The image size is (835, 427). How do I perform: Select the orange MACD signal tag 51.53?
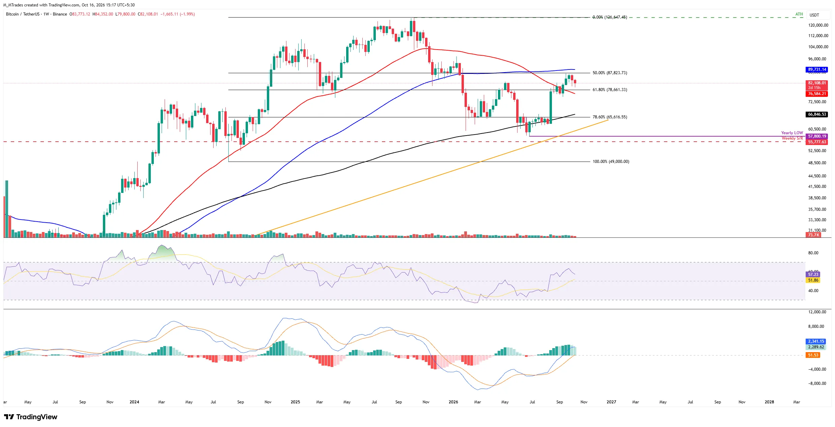[813, 355]
